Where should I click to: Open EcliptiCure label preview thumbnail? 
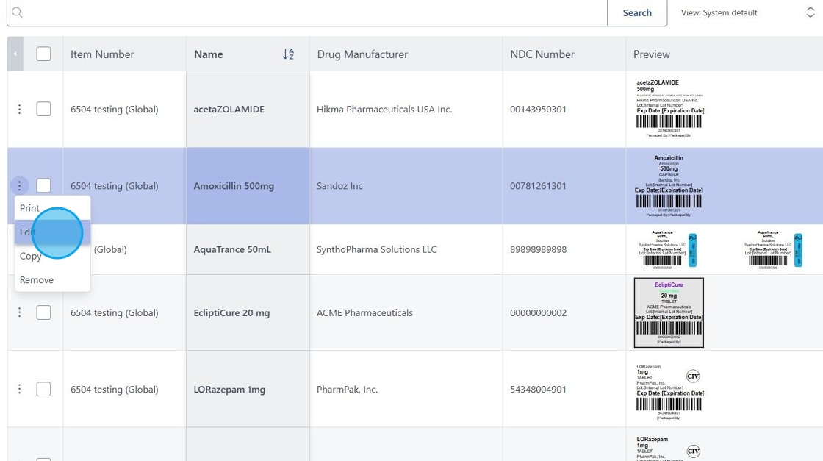tap(669, 312)
